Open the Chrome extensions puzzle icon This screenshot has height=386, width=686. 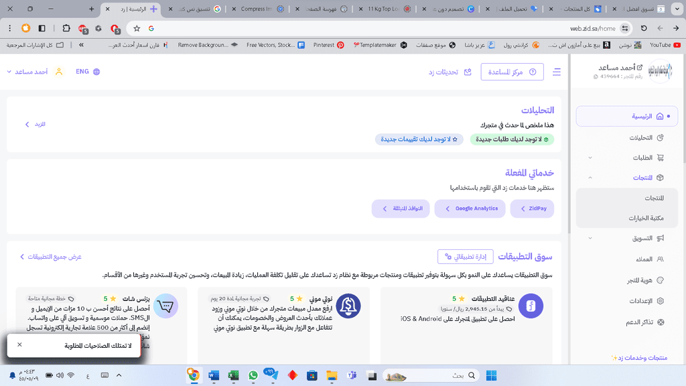click(66, 28)
